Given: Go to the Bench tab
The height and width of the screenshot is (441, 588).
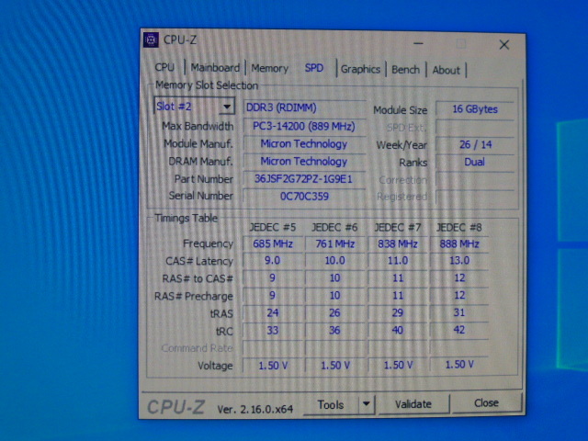Looking at the screenshot, I should (405, 70).
